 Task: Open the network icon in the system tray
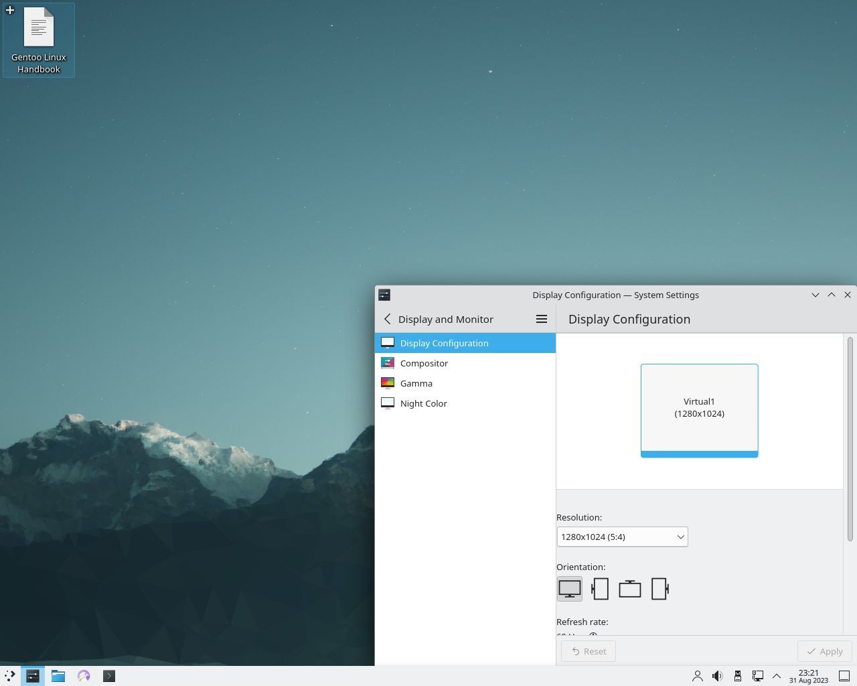point(757,676)
